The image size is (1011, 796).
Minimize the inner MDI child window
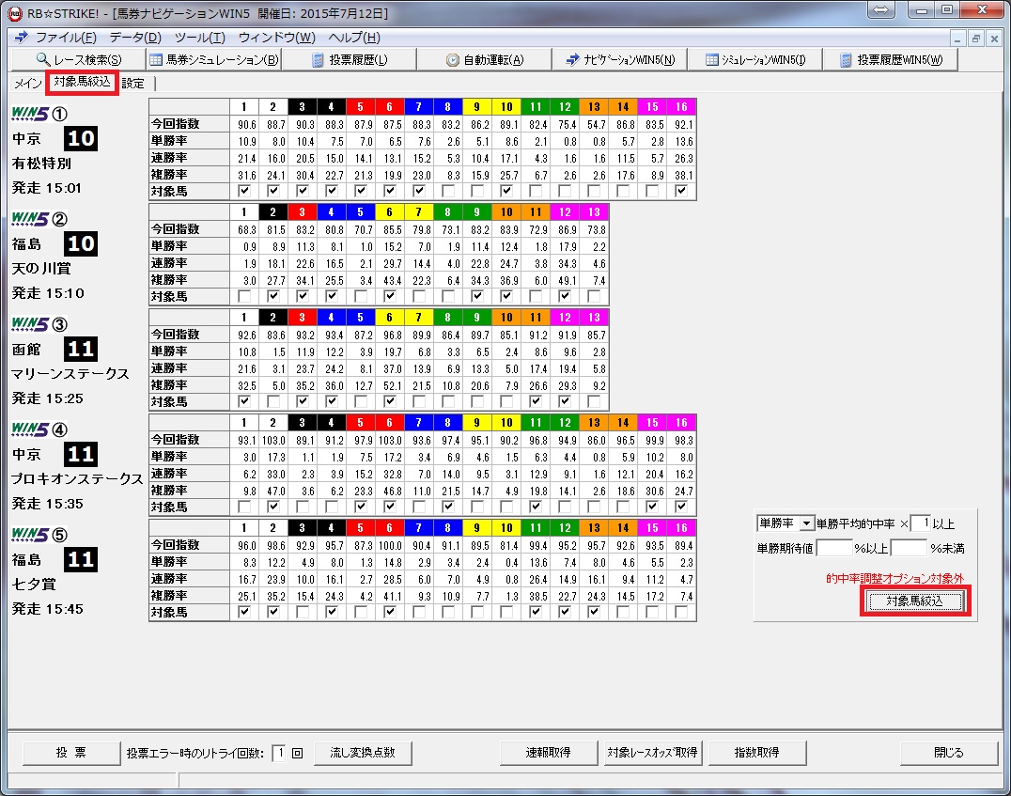pyautogui.click(x=957, y=39)
